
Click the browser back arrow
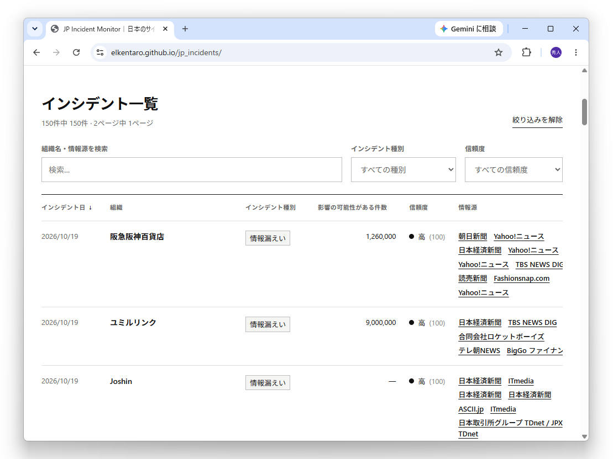(x=36, y=52)
